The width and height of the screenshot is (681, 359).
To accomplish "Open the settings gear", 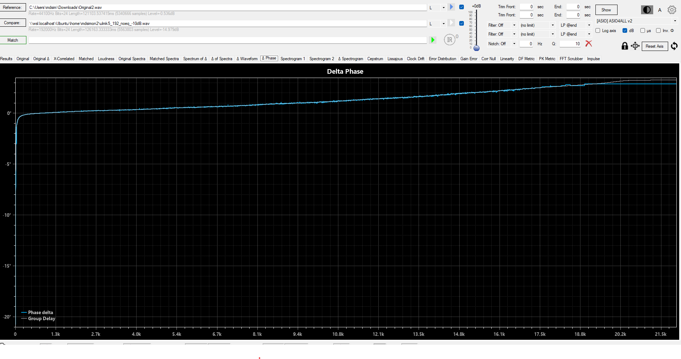I will tap(672, 10).
